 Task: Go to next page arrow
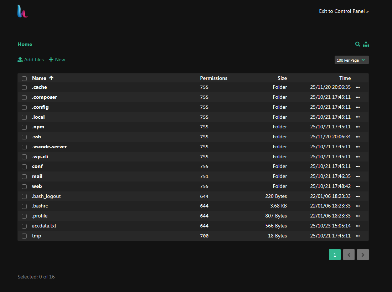(363, 255)
